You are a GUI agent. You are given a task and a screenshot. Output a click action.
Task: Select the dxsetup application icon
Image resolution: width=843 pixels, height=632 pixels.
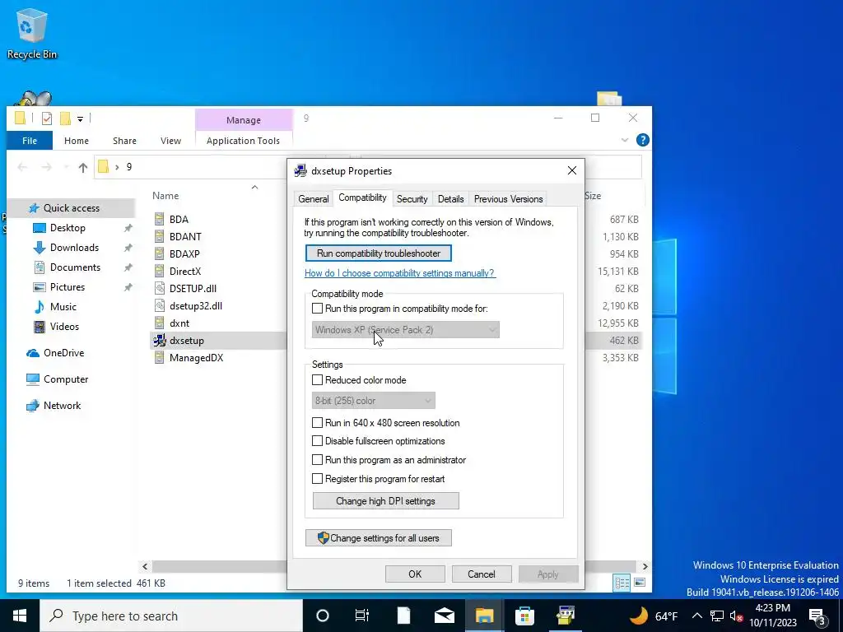click(x=159, y=340)
